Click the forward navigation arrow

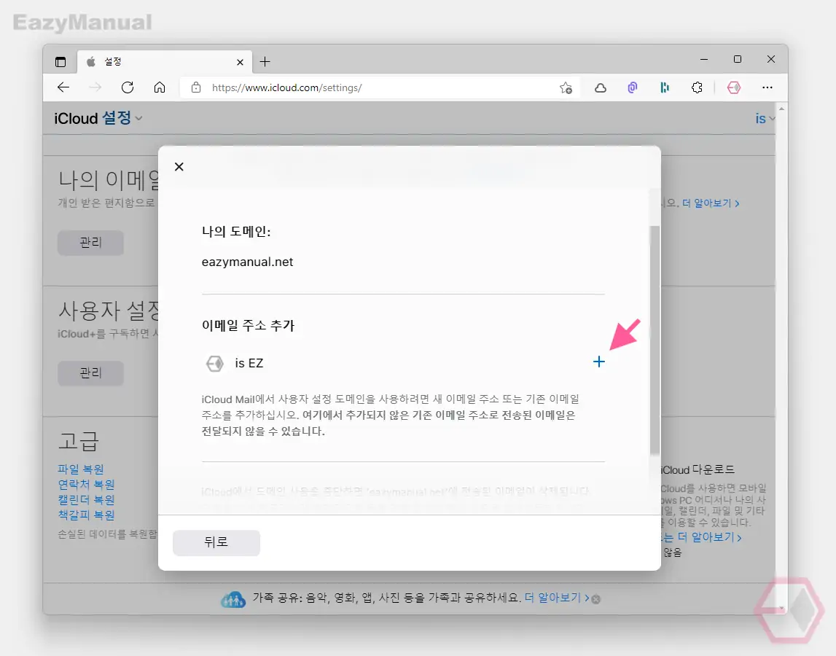(x=95, y=87)
